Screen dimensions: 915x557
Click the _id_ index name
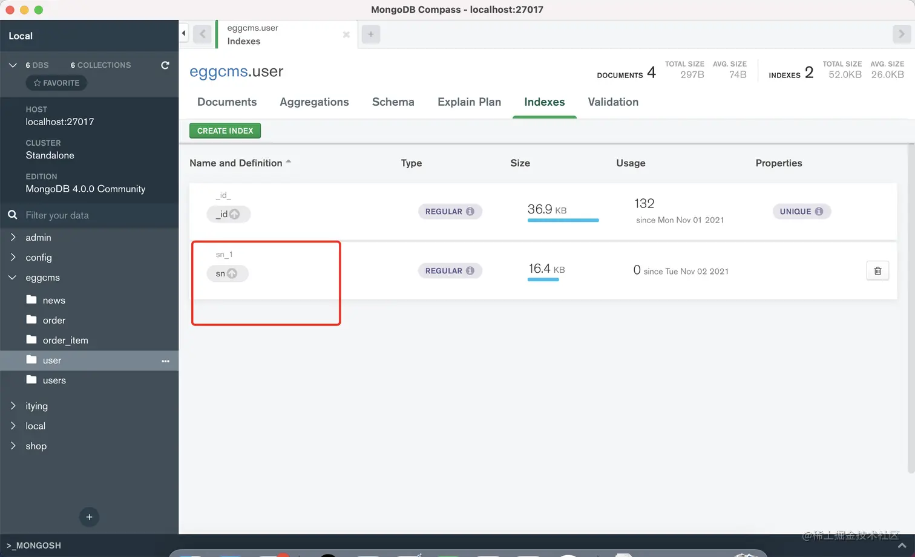[x=223, y=195]
